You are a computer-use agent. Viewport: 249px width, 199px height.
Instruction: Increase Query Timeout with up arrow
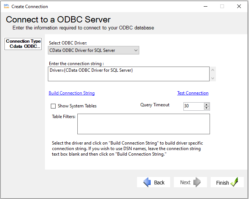click(206, 105)
